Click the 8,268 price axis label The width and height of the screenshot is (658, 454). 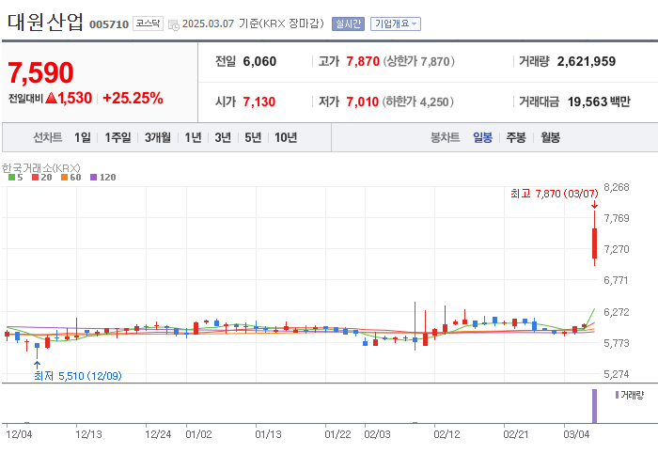(x=617, y=188)
